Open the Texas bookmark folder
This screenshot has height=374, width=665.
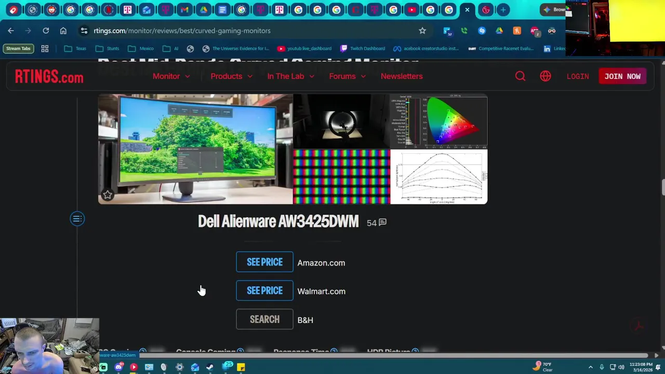75,48
